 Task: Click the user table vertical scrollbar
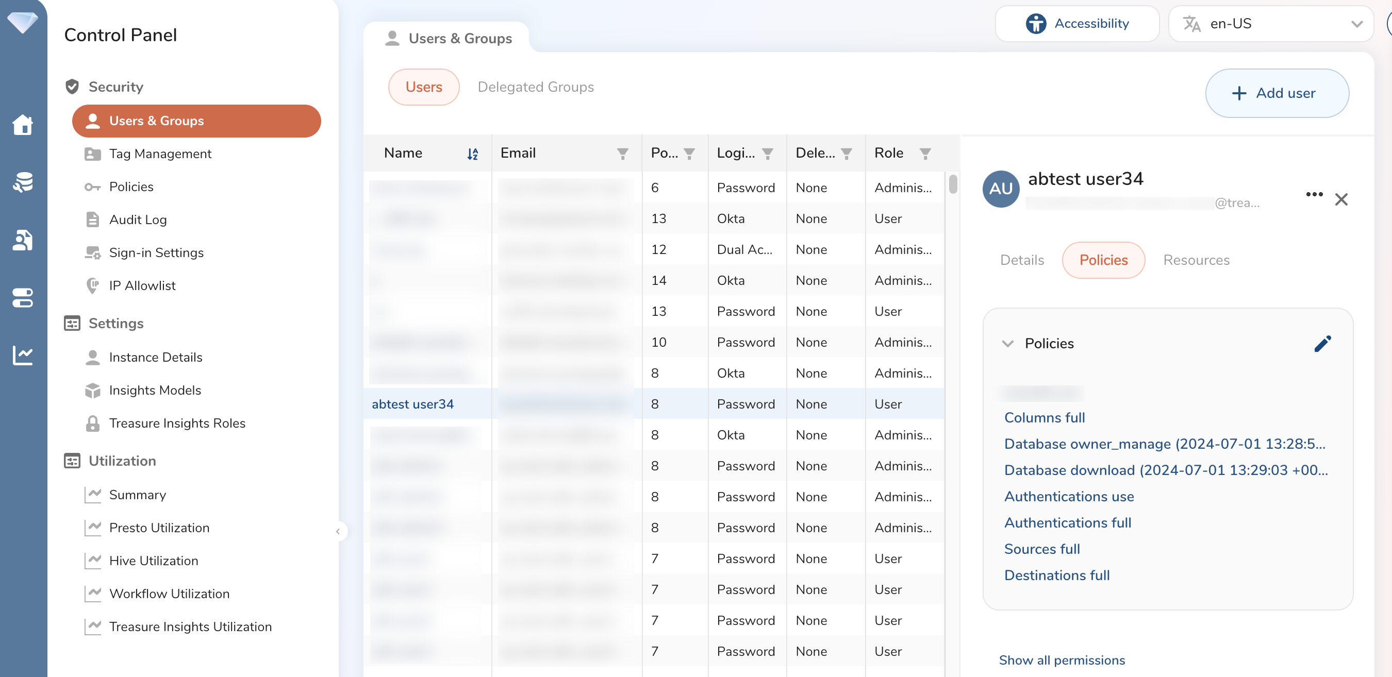coord(953,183)
